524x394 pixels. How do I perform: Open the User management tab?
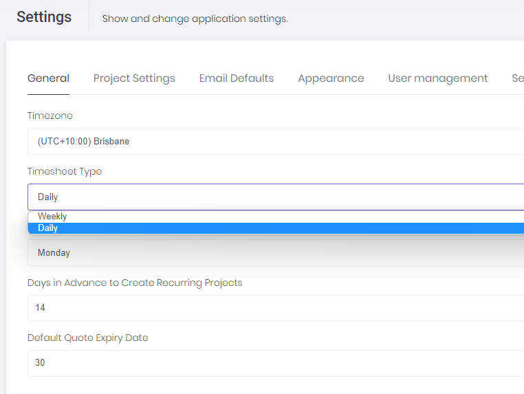(438, 78)
